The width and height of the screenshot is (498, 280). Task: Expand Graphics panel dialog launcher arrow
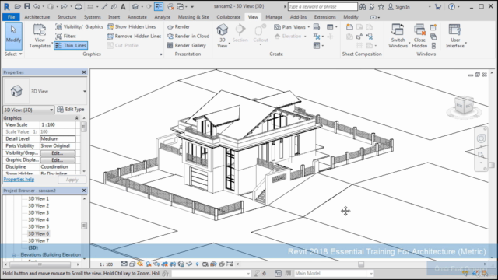tap(161, 54)
